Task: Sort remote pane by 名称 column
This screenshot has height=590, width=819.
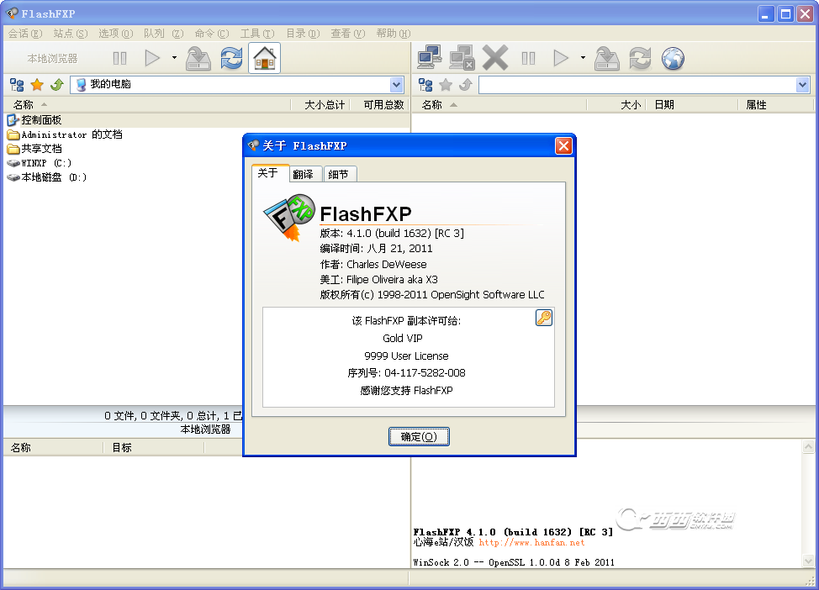Action: 499,105
